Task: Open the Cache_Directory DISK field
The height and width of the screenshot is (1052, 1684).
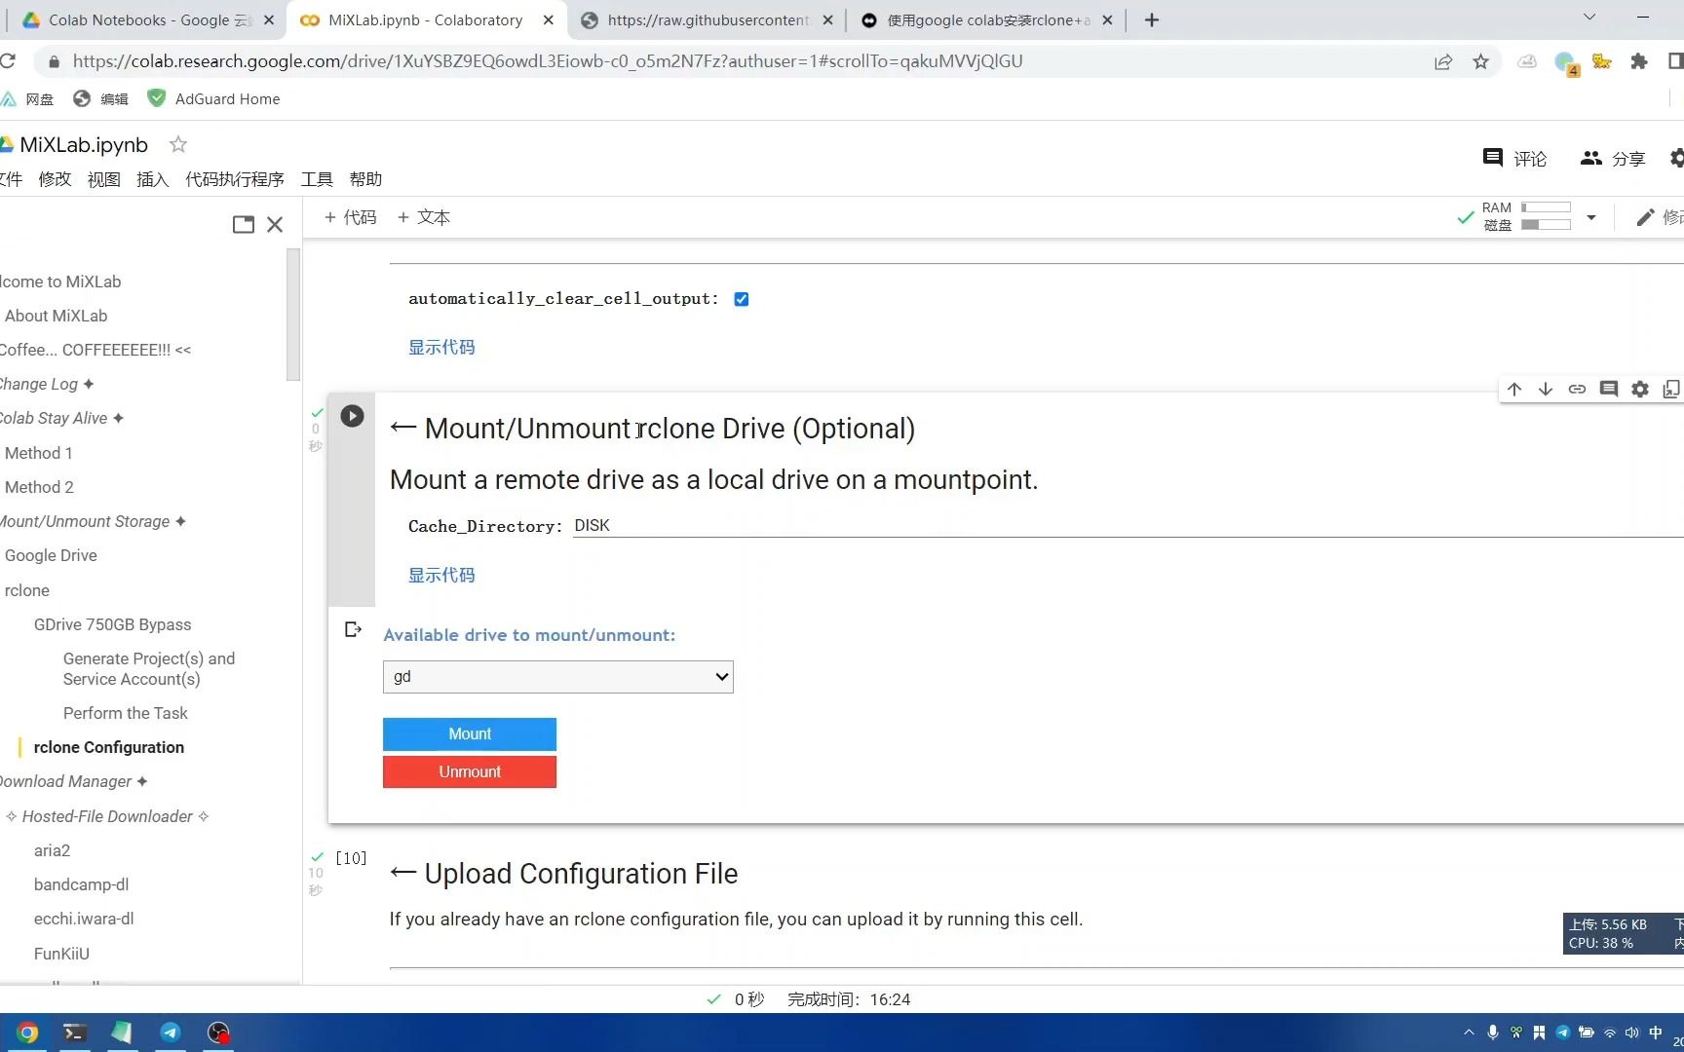Action: [1128, 525]
